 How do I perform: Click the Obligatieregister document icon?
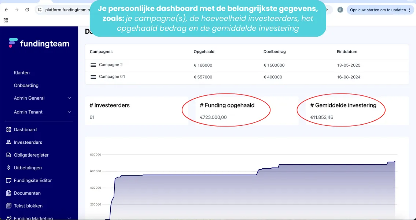tap(9, 155)
